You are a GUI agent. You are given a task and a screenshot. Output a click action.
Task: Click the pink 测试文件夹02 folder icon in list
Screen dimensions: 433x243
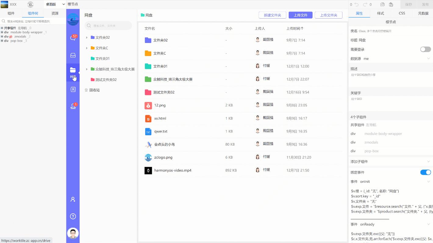pyautogui.click(x=148, y=92)
